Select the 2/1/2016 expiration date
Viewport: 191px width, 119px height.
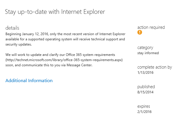pyautogui.click(x=144, y=112)
